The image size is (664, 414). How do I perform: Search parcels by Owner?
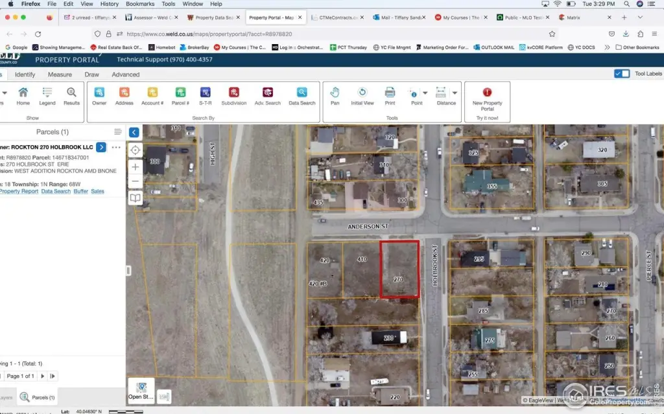[99, 95]
